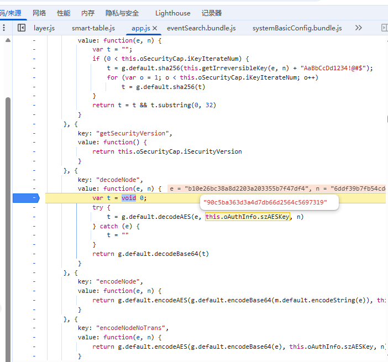Switch to the 内存 panel tab
The width and height of the screenshot is (388, 362).
click(88, 13)
